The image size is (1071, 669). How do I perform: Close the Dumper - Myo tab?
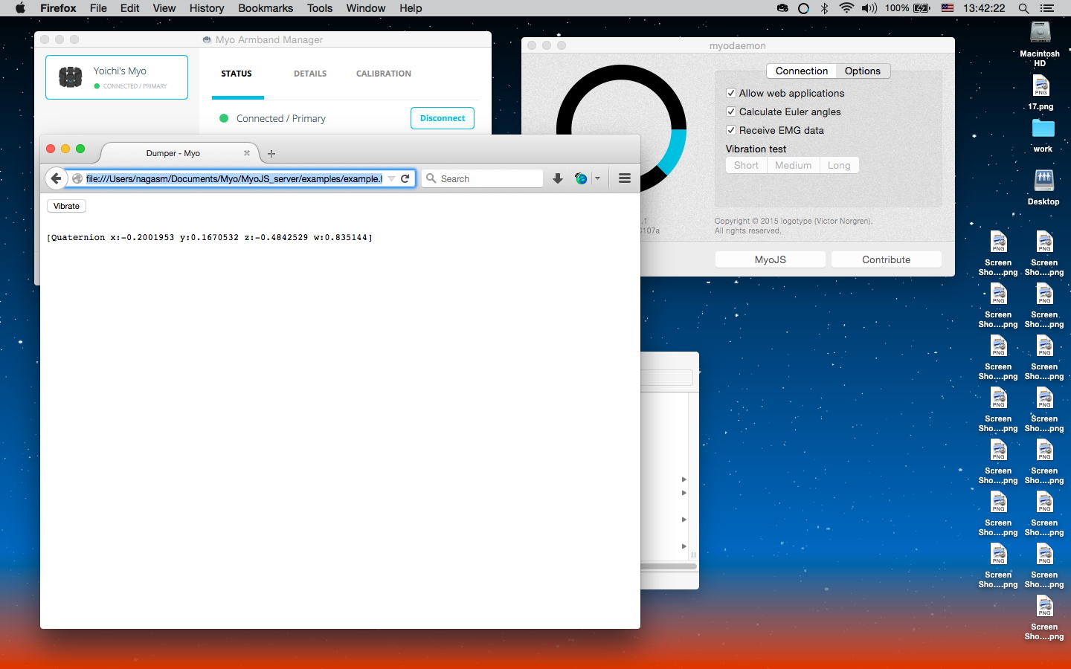point(247,153)
